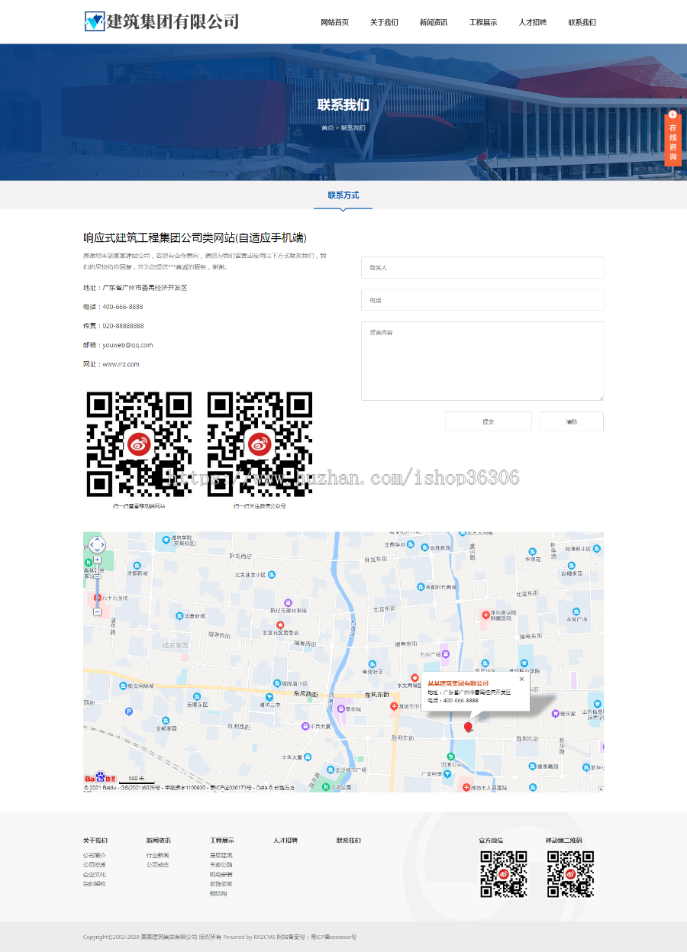Open the 关于我们 navigation menu
Viewport: 687px width, 952px height.
(x=384, y=22)
